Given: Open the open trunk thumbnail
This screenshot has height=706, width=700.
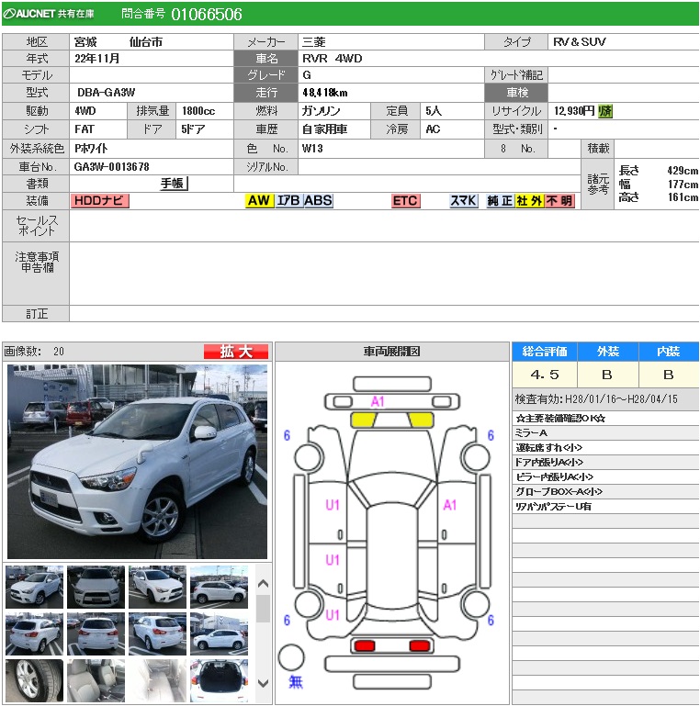Looking at the screenshot, I should click(x=219, y=680).
